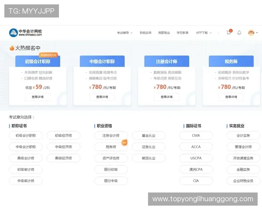
Task: Choose 中级经济师 exam option
Action: [63, 147]
